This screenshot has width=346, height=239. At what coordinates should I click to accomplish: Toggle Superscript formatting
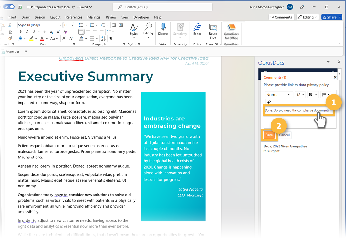click(58, 32)
